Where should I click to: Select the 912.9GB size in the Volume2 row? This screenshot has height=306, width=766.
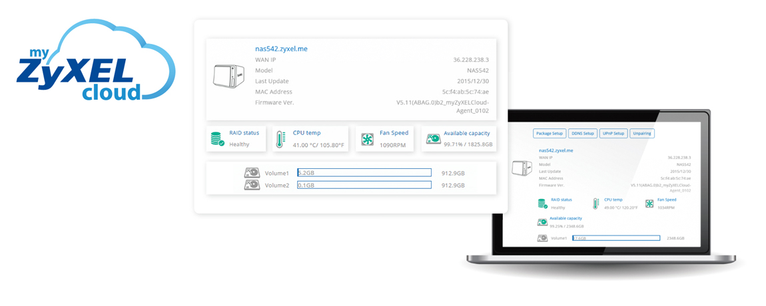point(453,186)
